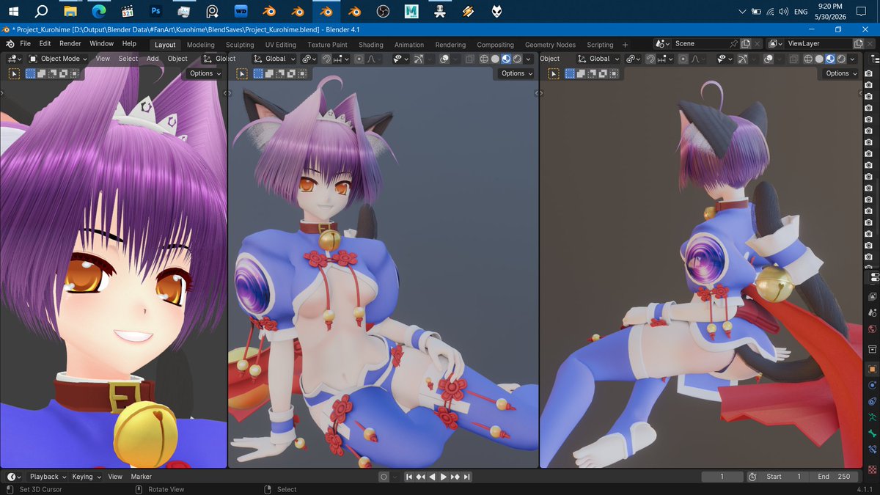The width and height of the screenshot is (880, 495).
Task: Switch to the UV Editing workspace tab
Action: click(281, 45)
